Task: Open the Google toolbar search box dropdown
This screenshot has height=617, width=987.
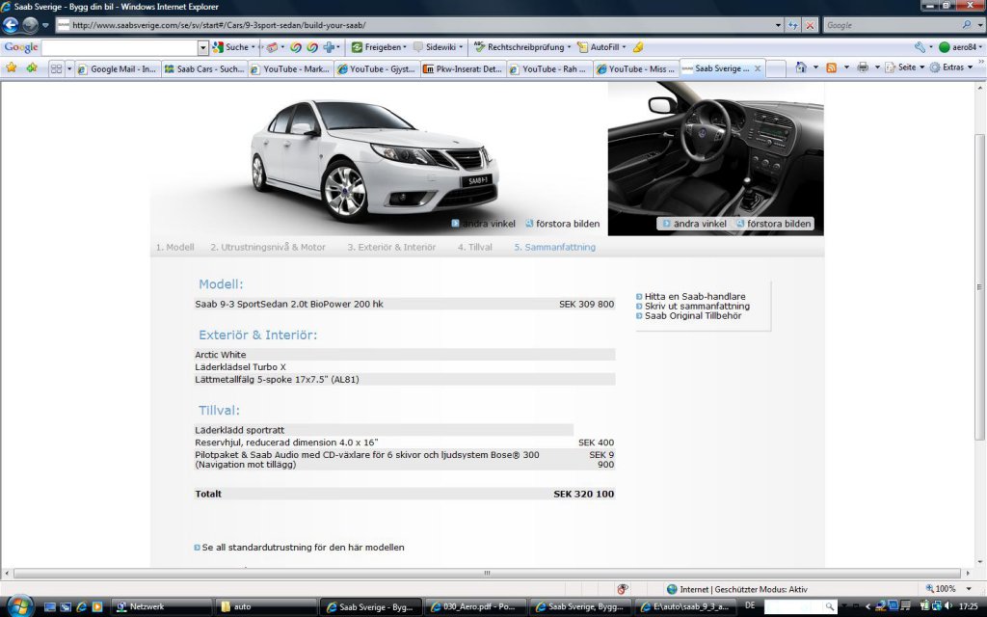Action: tap(202, 47)
